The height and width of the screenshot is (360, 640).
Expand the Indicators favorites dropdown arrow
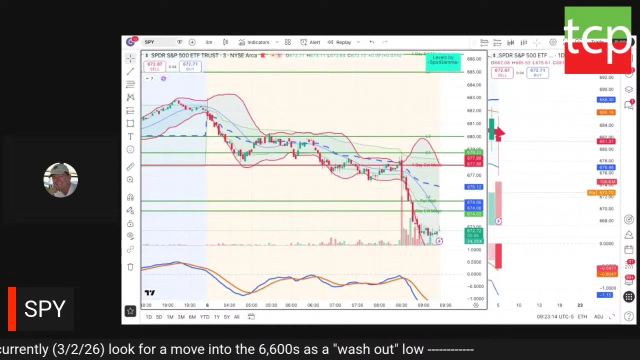coord(277,42)
